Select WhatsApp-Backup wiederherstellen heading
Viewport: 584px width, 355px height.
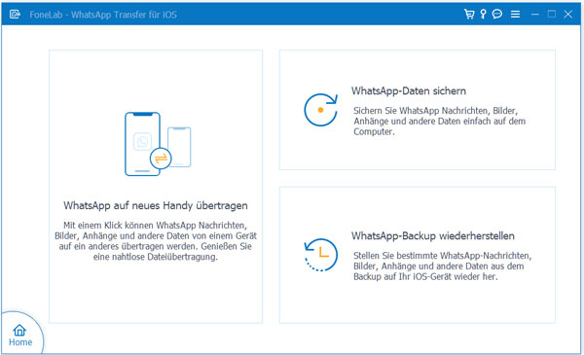point(433,236)
